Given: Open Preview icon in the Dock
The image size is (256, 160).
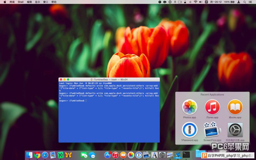Looking at the screenshot, I should click(170, 155).
